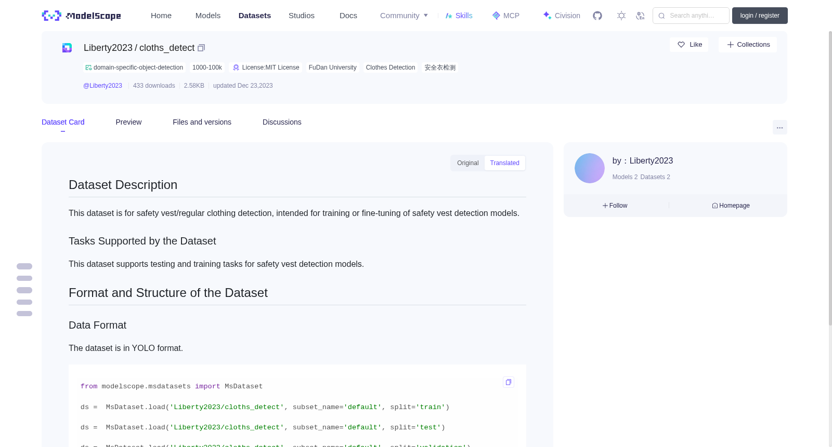Click the Dataset Description heading
Screen dimensions: 832x447
pyautogui.click(x=123, y=185)
